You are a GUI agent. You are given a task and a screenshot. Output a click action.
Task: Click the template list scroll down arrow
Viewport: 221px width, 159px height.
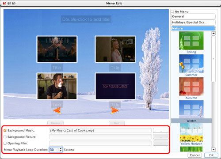click(213, 150)
